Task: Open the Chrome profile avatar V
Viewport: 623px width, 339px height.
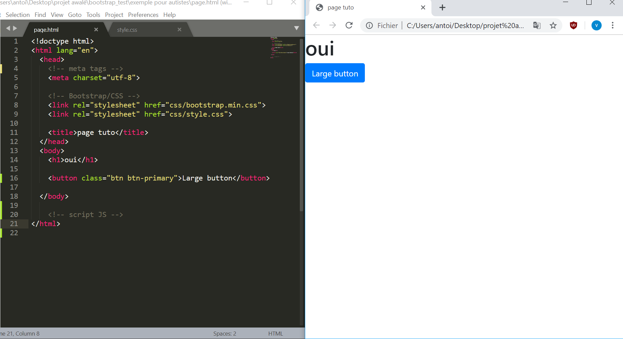Action: [597, 25]
